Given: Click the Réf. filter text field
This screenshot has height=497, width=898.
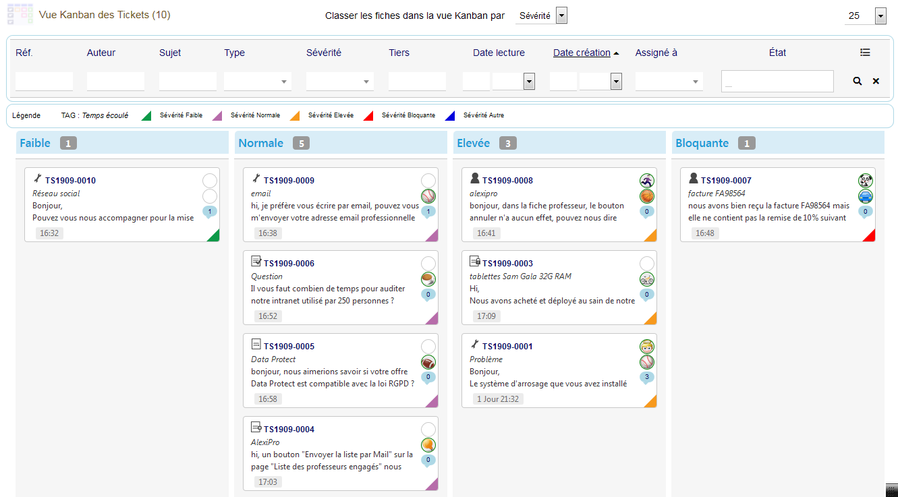Looking at the screenshot, I should tap(44, 82).
